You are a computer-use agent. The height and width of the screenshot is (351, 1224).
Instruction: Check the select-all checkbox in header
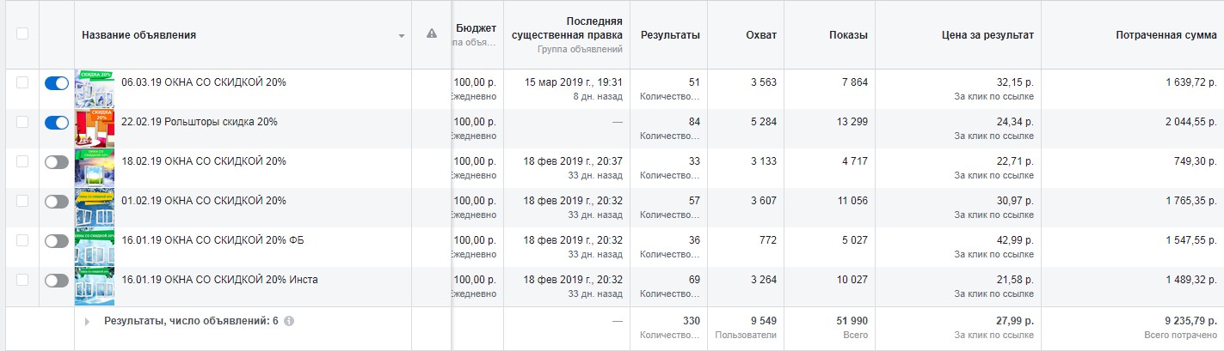22,34
